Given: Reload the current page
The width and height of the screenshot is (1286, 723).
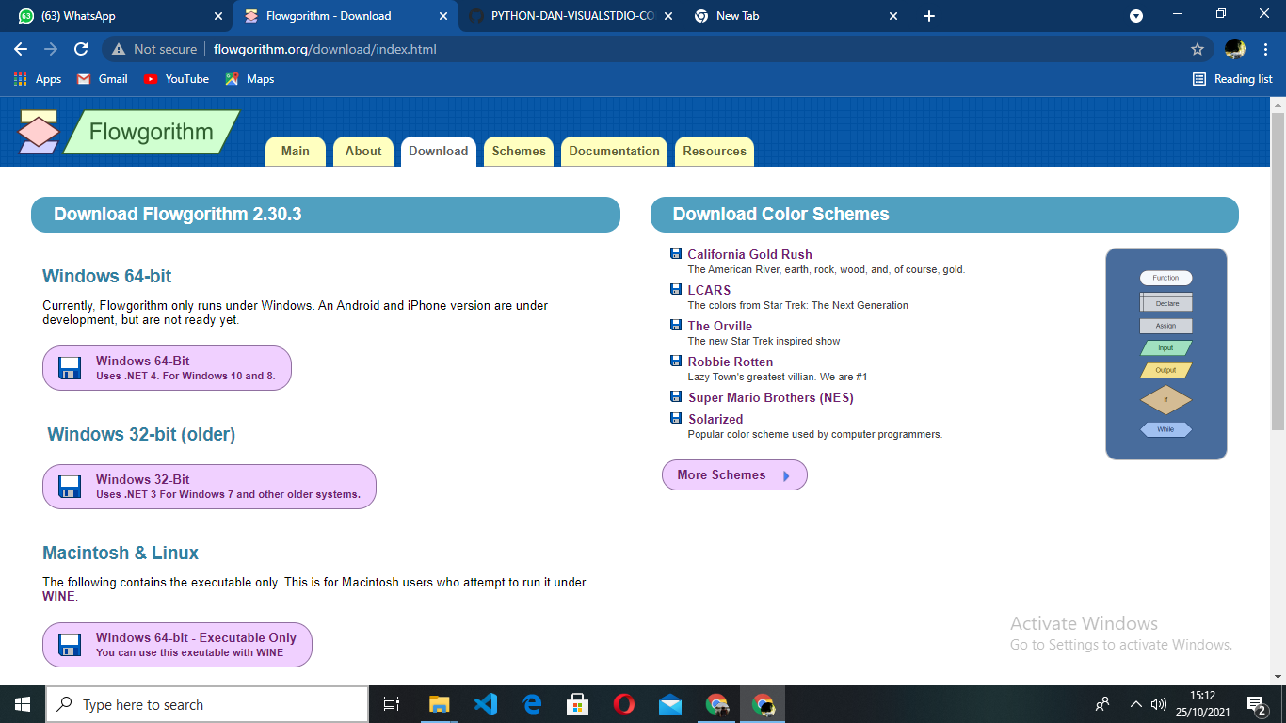Looking at the screenshot, I should click(x=80, y=49).
